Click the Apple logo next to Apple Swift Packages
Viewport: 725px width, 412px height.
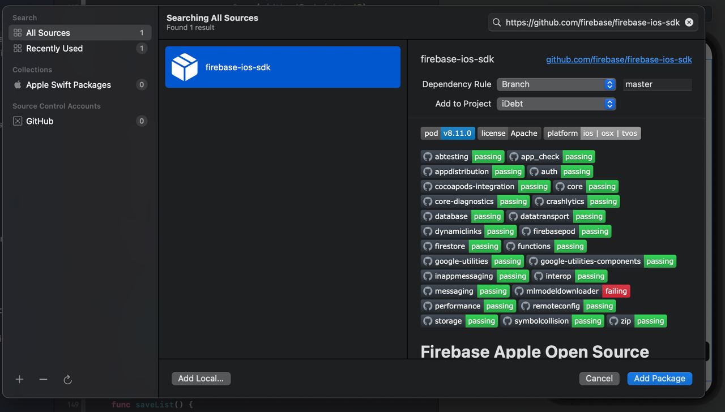point(18,85)
